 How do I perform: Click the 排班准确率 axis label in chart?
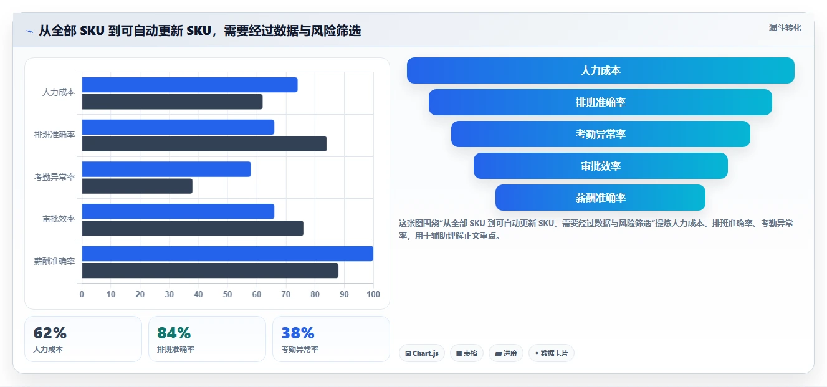55,135
